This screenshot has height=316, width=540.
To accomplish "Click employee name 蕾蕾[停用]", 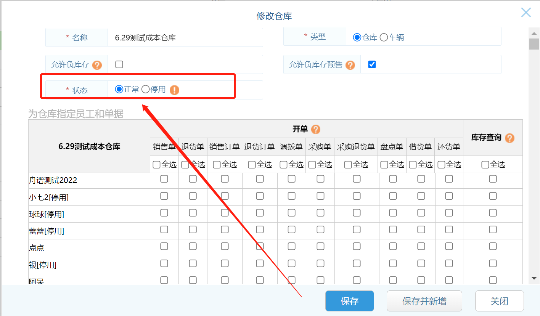I will click(x=47, y=231).
